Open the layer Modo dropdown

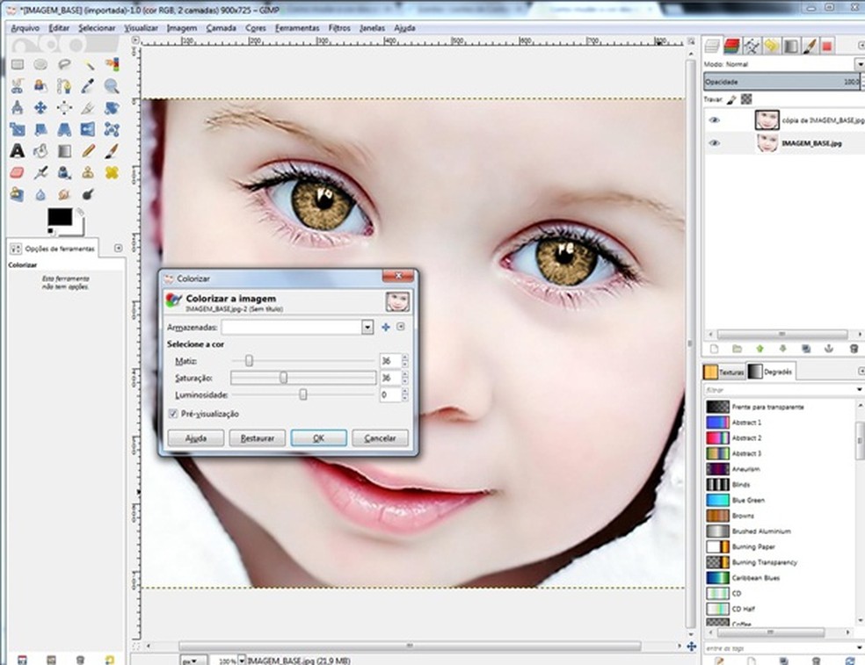[x=859, y=64]
